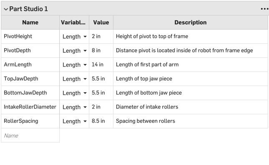Edit the ArmLength value 14 in
The image size is (269, 165).
pos(101,65)
